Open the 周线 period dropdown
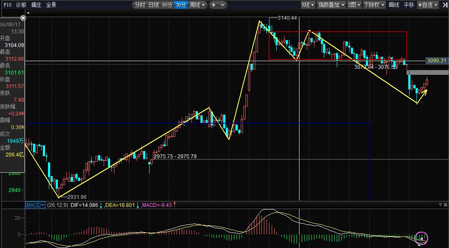 pyautogui.click(x=198, y=5)
